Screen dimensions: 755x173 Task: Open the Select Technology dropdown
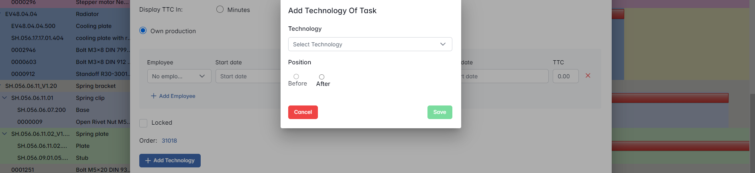click(370, 44)
